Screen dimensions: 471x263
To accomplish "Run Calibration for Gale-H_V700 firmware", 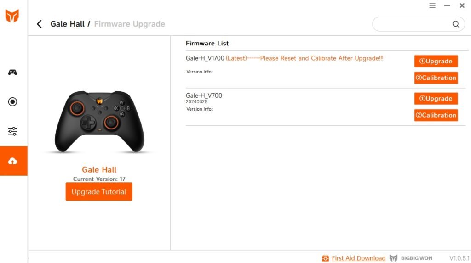I will tap(436, 115).
